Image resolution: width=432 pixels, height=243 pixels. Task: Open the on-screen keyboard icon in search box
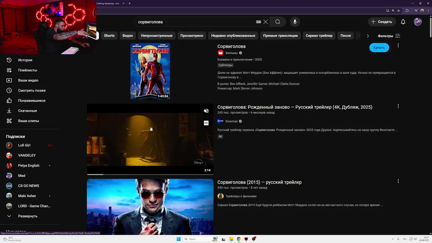(259, 22)
